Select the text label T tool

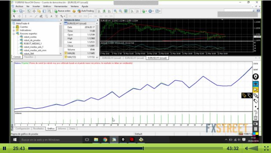coord(56,16)
